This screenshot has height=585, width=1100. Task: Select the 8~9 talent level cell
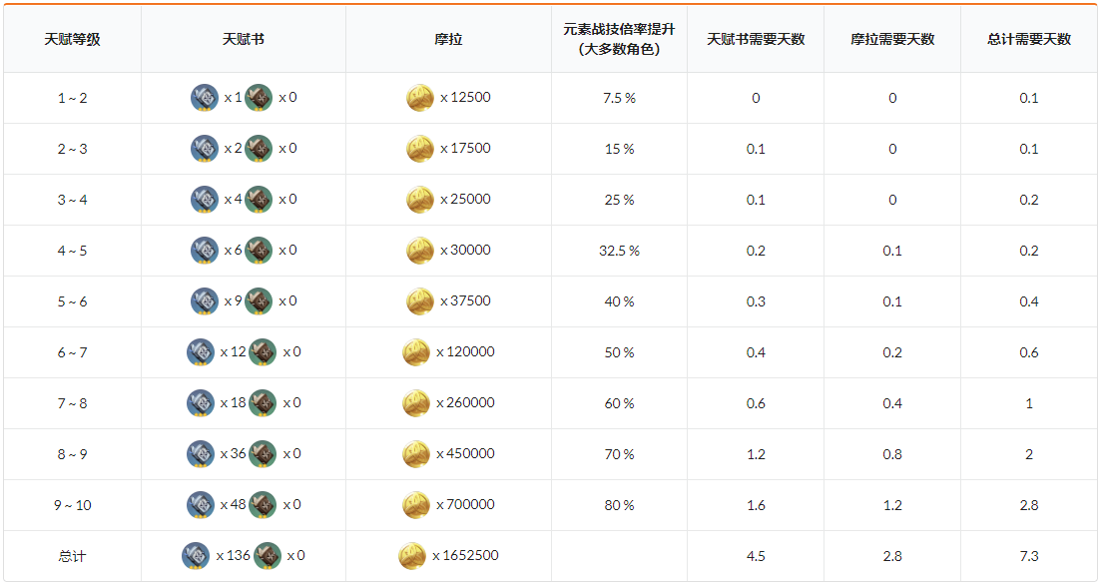[x=72, y=454]
